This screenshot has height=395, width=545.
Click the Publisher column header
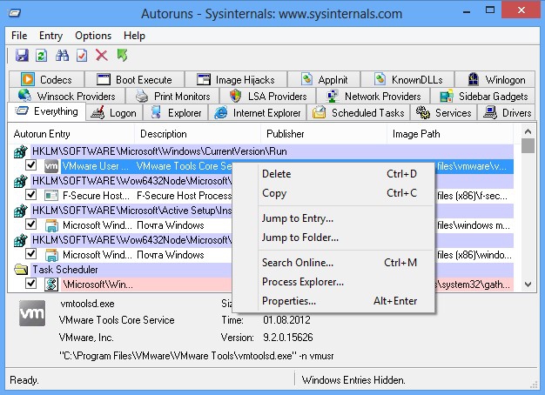286,134
